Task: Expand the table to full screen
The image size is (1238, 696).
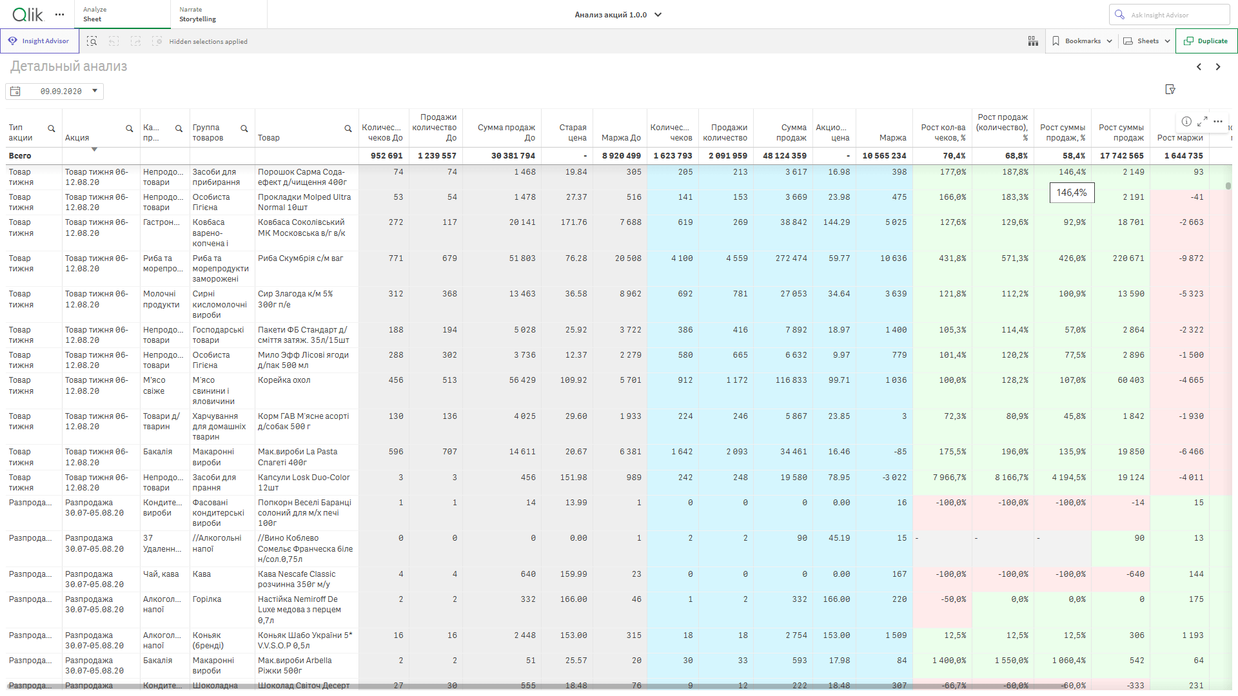Action: pyautogui.click(x=1202, y=121)
